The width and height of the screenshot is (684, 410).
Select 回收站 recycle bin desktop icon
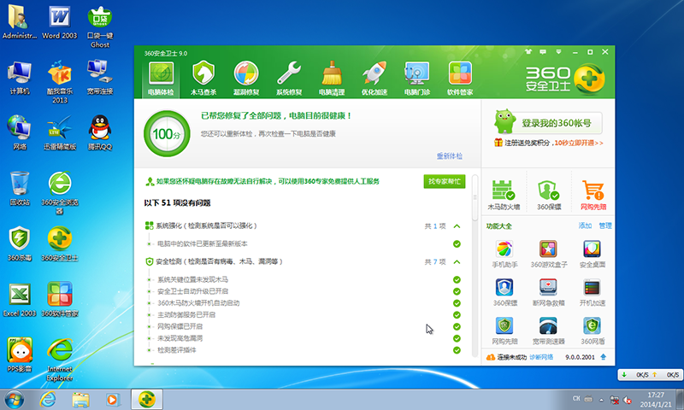point(20,188)
